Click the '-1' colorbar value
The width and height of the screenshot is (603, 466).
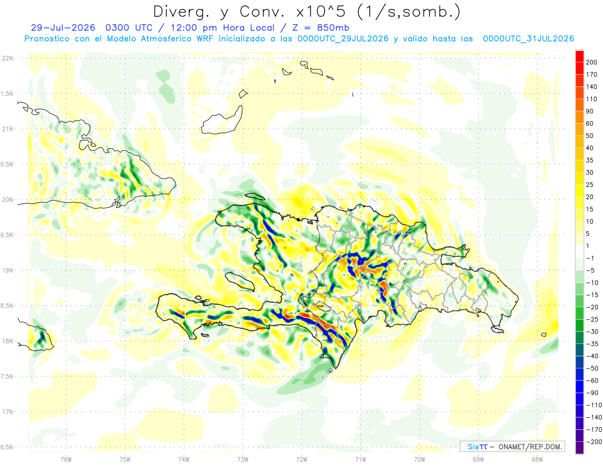pyautogui.click(x=590, y=258)
